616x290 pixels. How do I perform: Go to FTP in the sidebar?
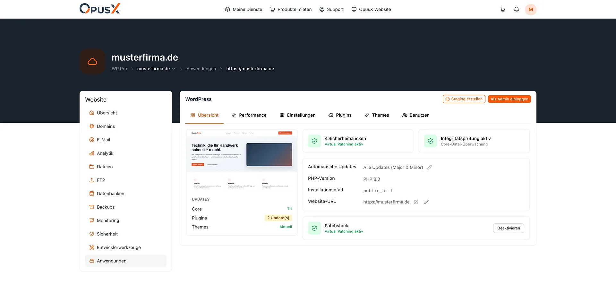[126, 180]
